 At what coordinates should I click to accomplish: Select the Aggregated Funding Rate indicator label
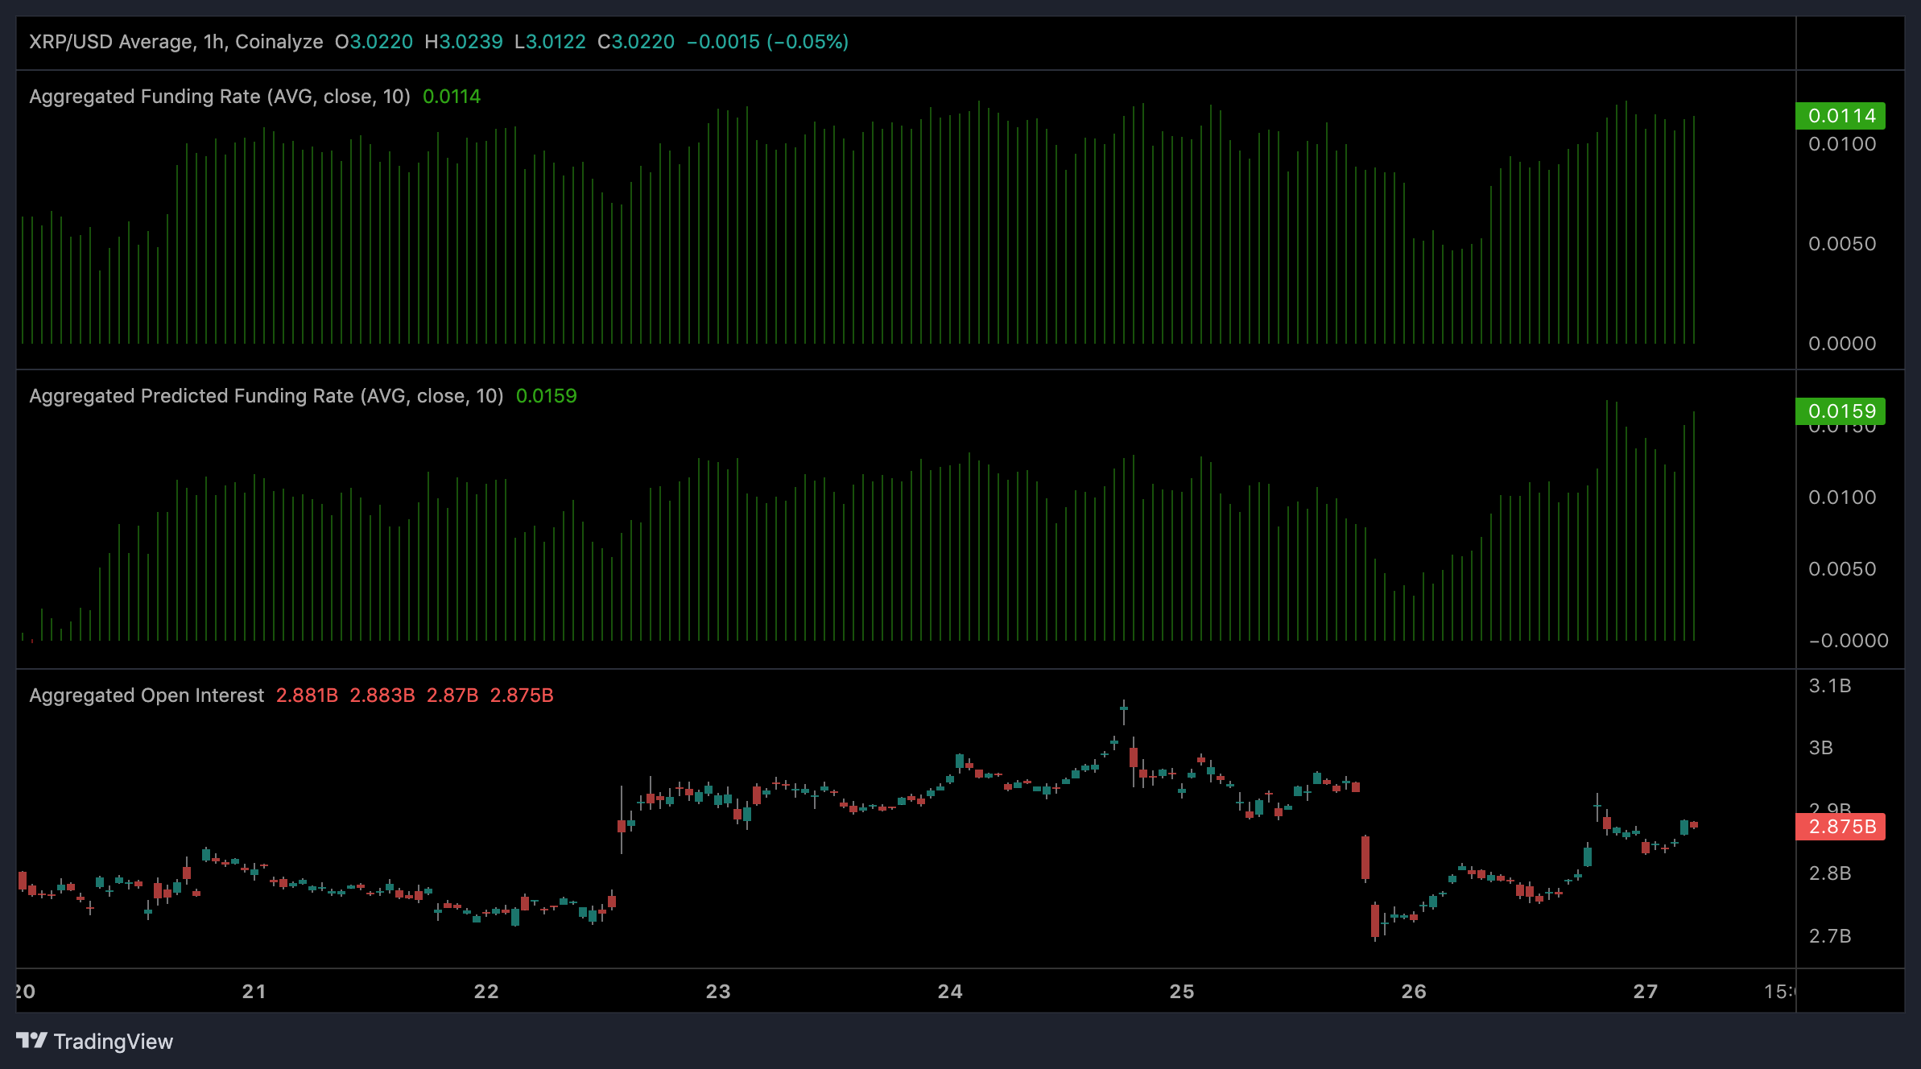(x=219, y=97)
